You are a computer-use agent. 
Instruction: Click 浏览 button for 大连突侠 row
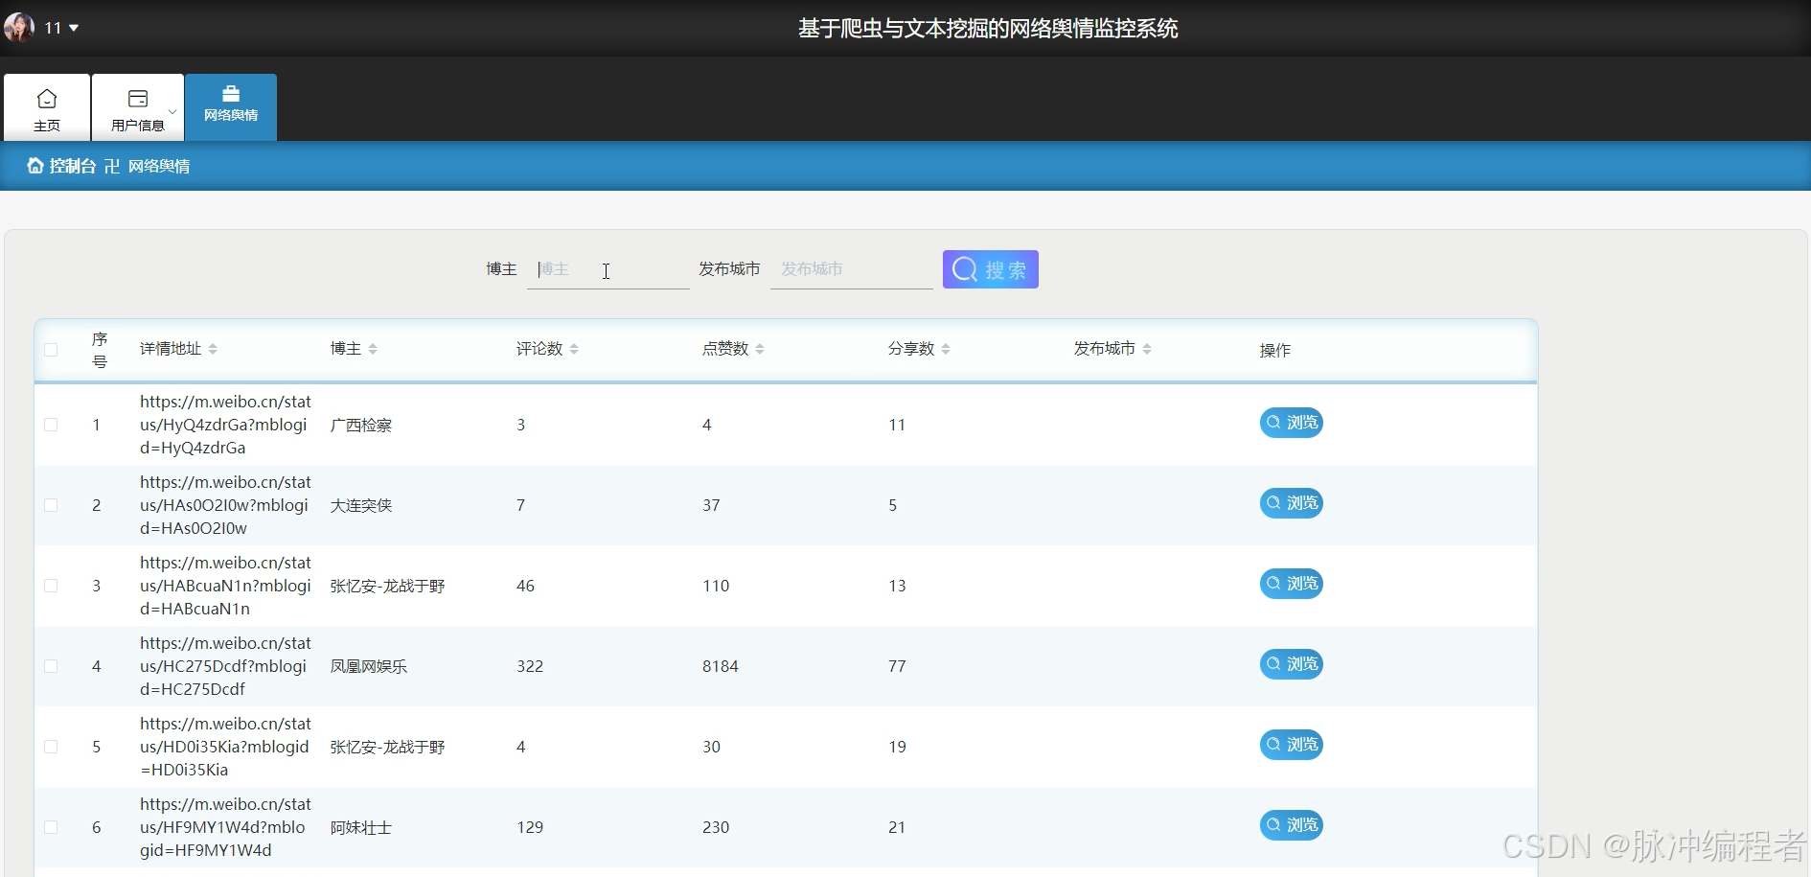pos(1292,503)
